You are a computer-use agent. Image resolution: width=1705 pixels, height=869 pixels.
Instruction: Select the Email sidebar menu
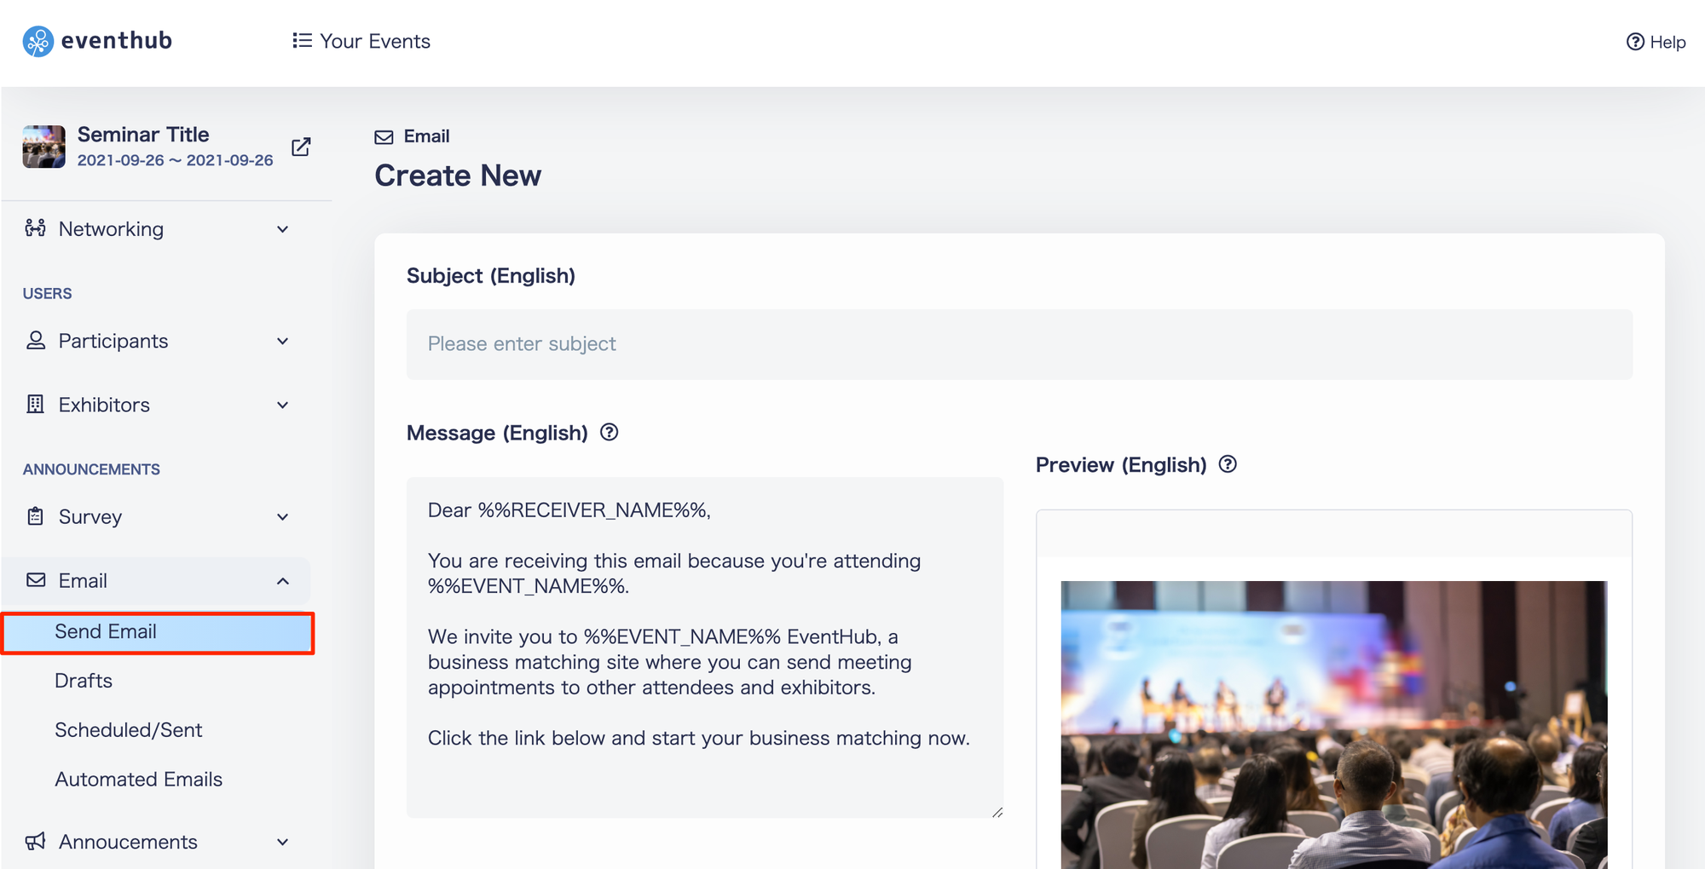pyautogui.click(x=157, y=581)
